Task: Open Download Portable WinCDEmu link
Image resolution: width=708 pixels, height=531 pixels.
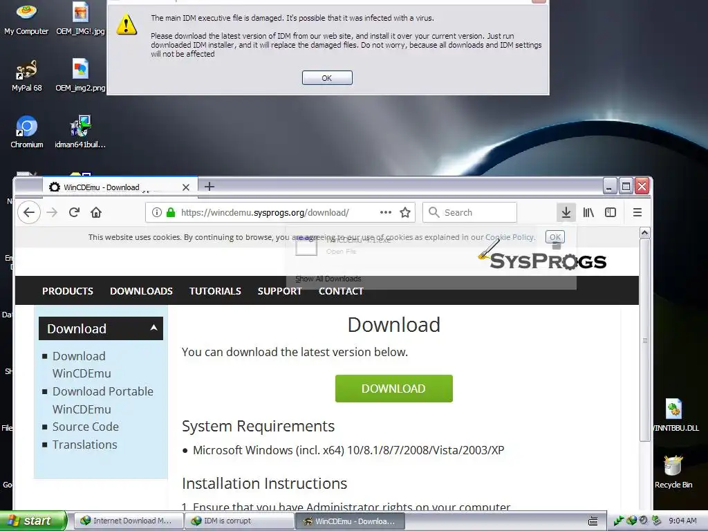Action: (103, 400)
